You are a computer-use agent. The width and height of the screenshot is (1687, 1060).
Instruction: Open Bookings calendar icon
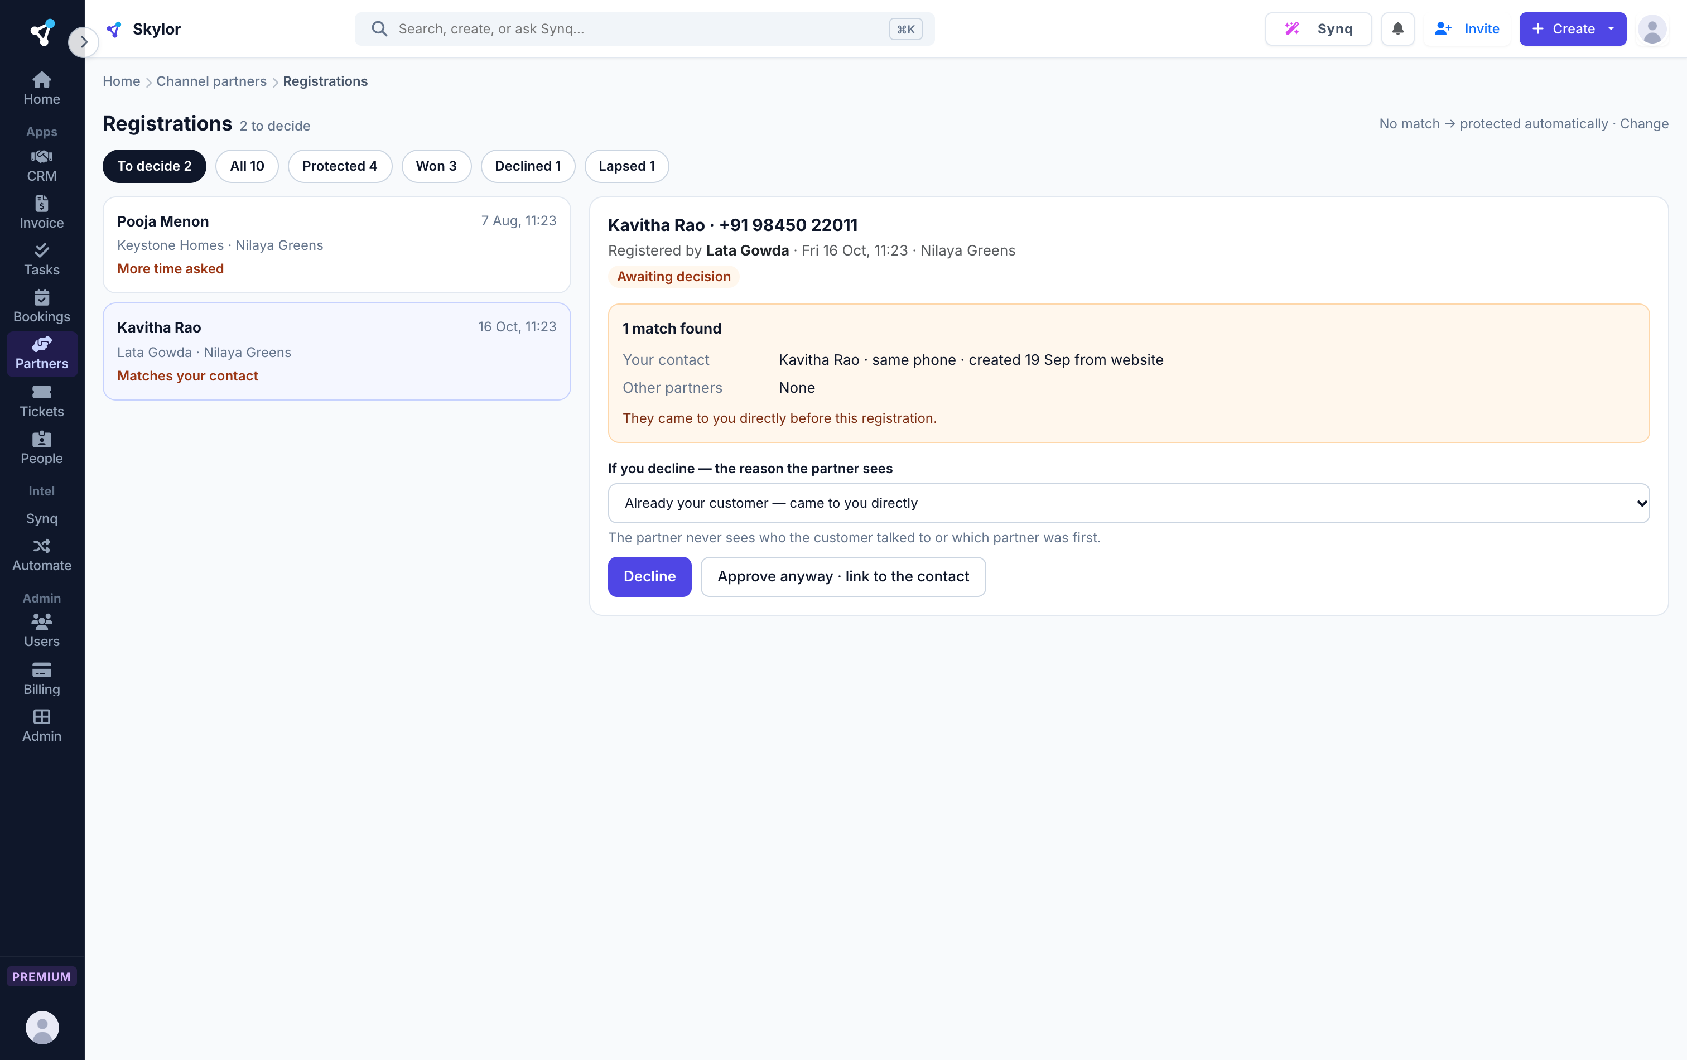pyautogui.click(x=41, y=297)
